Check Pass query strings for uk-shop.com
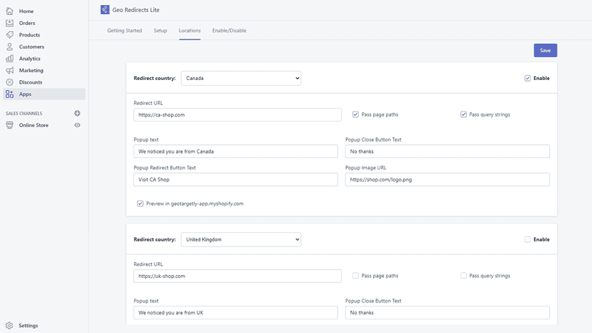The width and height of the screenshot is (592, 333). (x=463, y=276)
